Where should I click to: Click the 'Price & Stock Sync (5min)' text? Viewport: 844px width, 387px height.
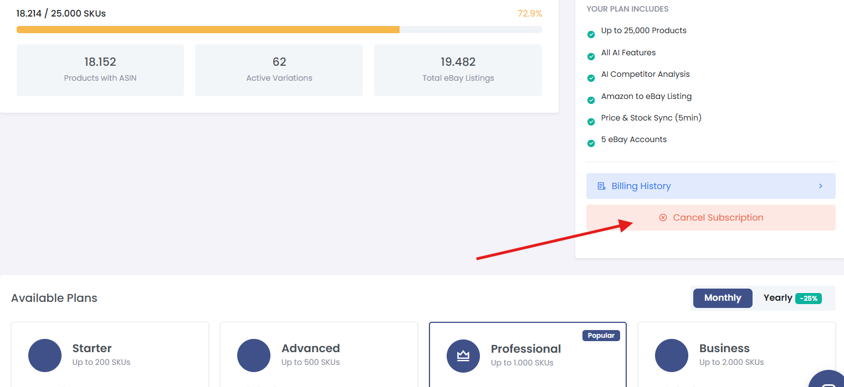(652, 118)
